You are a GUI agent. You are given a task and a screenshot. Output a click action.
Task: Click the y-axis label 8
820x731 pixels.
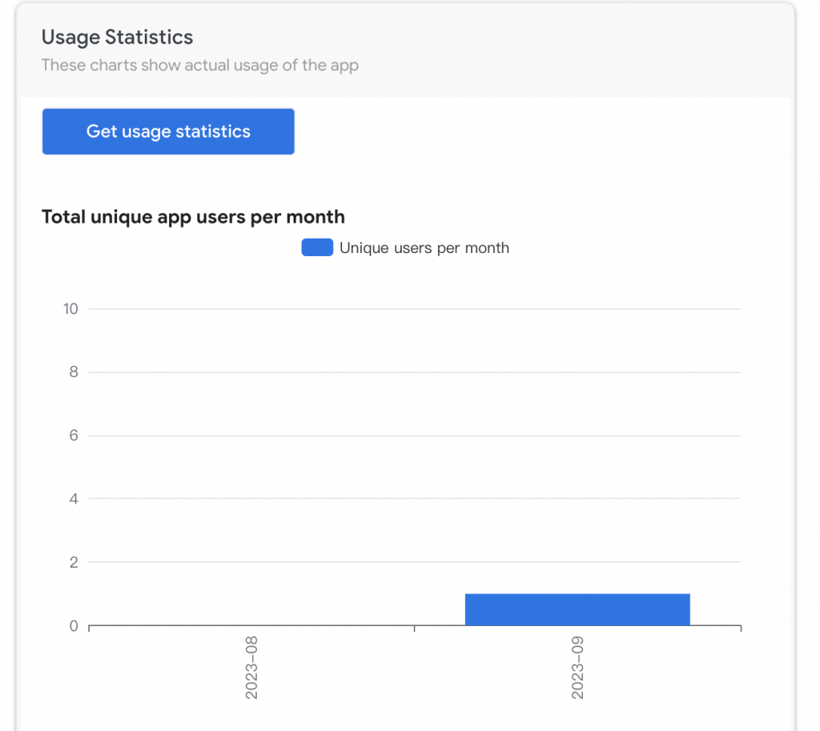click(x=73, y=372)
